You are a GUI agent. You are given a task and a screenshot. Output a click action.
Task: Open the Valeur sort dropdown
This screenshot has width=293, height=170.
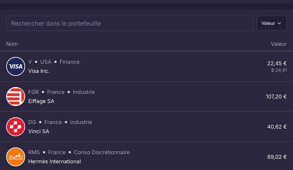[x=271, y=23]
